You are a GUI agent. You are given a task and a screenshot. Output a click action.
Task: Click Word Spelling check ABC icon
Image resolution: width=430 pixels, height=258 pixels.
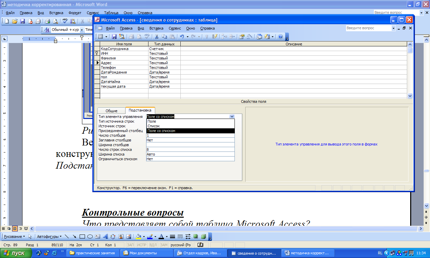[x=65, y=21]
